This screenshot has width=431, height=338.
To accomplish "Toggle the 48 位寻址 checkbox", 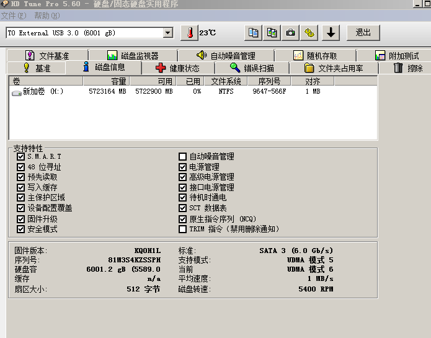I will click(x=20, y=167).
